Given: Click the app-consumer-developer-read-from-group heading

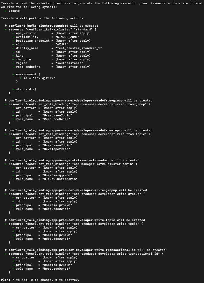Looking at the screenshot, I should 65,100.
